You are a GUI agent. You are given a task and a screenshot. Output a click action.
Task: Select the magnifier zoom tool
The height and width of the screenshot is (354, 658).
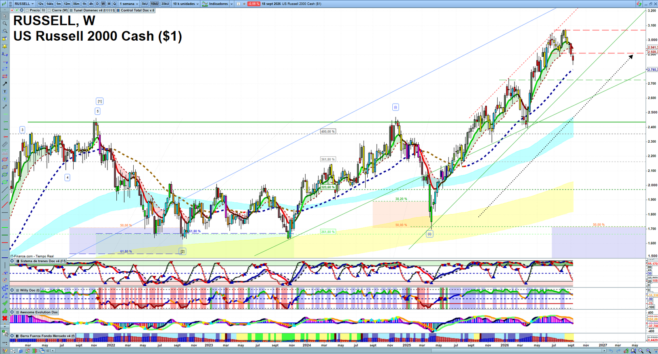5,23
